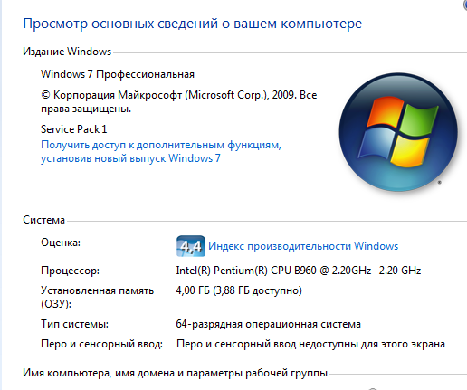Click the Оценка label

[x=61, y=243]
